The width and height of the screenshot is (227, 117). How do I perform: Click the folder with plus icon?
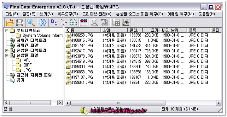pos(116,23)
